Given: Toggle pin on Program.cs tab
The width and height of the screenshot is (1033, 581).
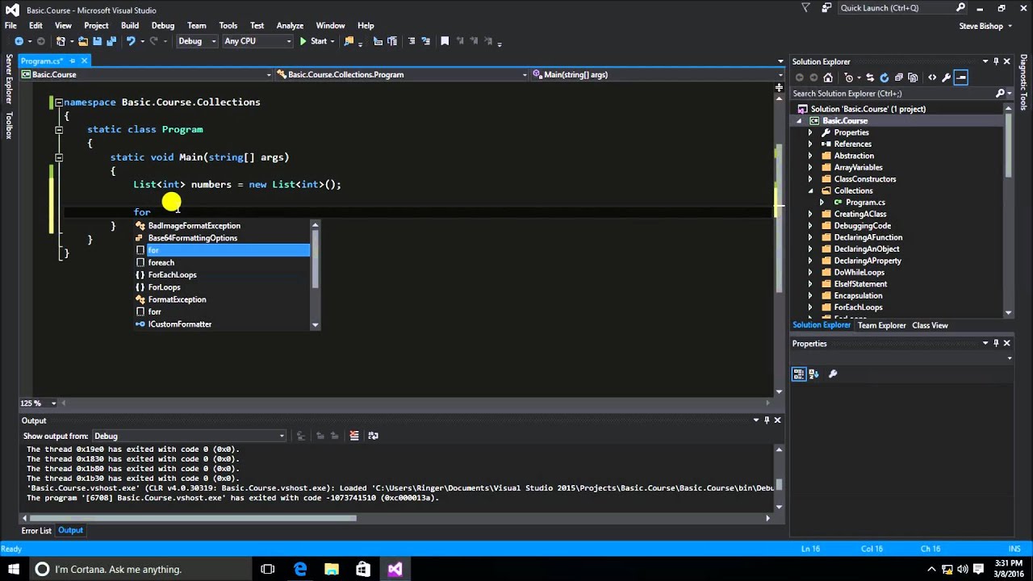Looking at the screenshot, I should click(x=72, y=61).
